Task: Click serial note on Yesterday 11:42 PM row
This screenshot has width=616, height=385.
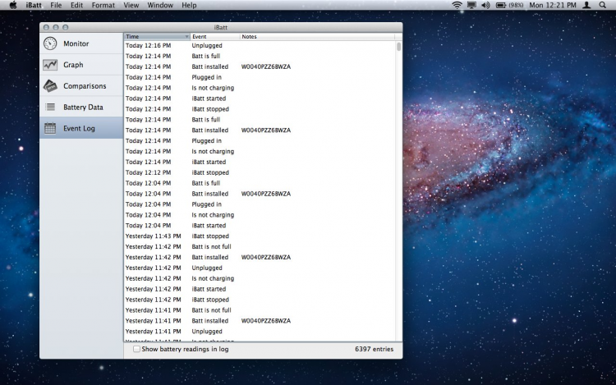Action: (266, 258)
